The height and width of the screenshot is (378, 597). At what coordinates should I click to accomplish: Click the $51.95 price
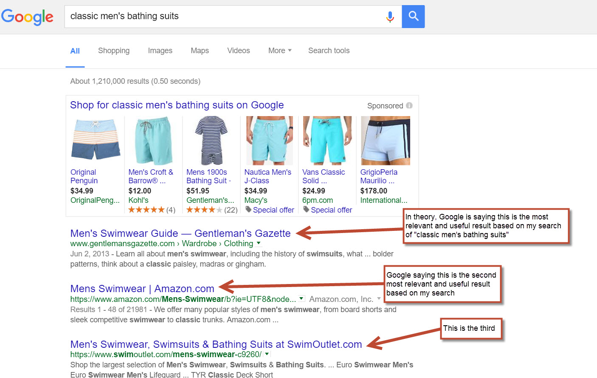pos(198,191)
